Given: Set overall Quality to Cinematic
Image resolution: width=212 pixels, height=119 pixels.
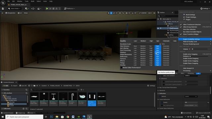Looking at the screenshot, I should tap(166, 41).
